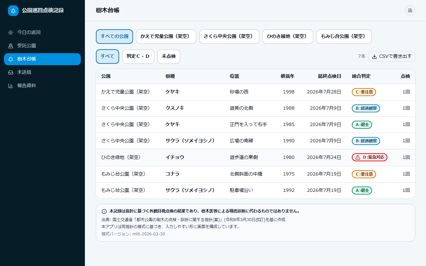Click the 位置 column header
426x266 pixels.
click(x=234, y=76)
